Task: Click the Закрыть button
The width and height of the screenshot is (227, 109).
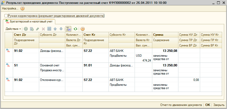Action: (x=219, y=105)
